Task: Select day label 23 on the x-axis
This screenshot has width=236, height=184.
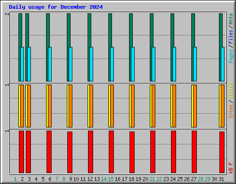Action: [166, 179]
